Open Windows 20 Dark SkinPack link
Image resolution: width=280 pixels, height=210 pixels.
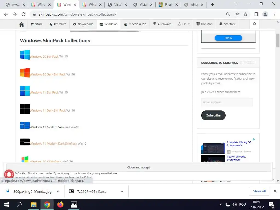[48, 74]
